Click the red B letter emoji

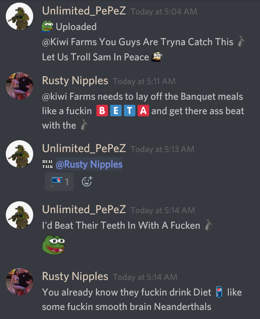pos(102,111)
